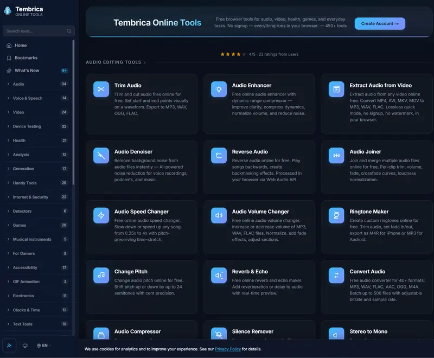Expand the Accessibility category

pyautogui.click(x=37, y=267)
